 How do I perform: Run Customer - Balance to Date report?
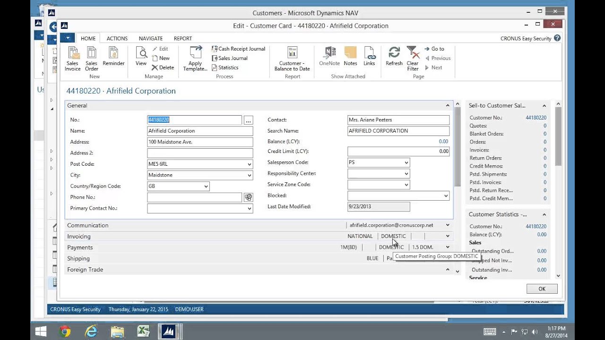[292, 59]
